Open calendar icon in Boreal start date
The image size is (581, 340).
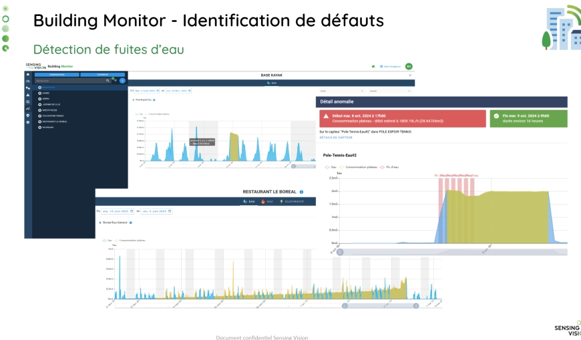pos(132,211)
